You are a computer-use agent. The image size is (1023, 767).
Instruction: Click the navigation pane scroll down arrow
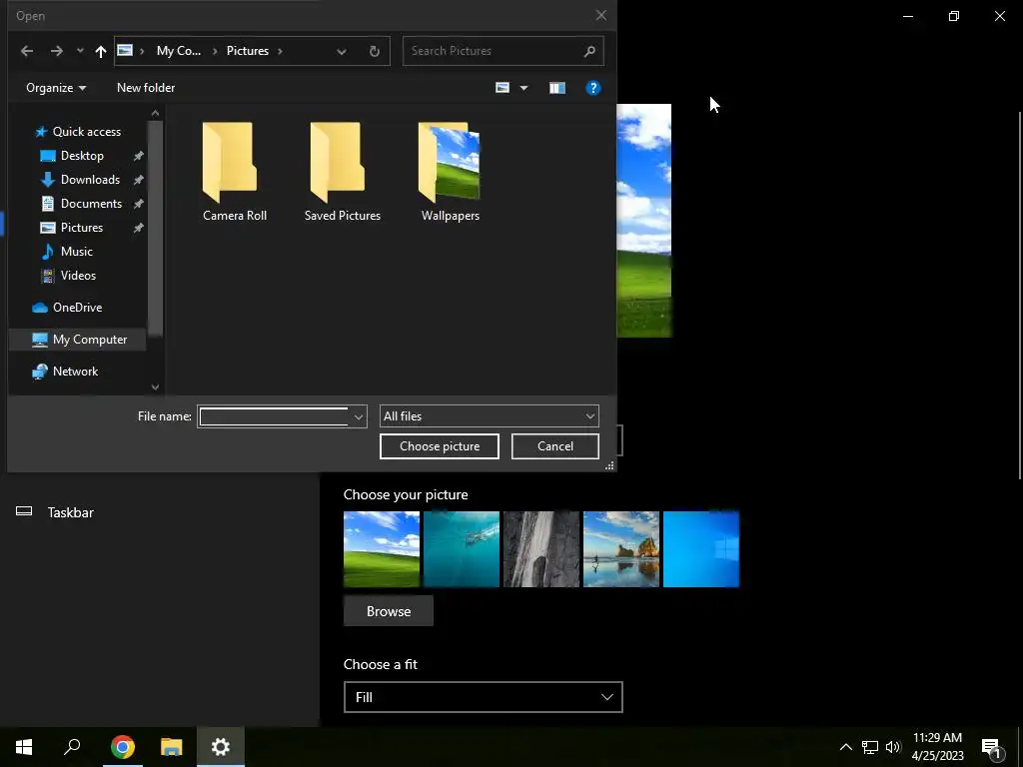click(x=155, y=386)
